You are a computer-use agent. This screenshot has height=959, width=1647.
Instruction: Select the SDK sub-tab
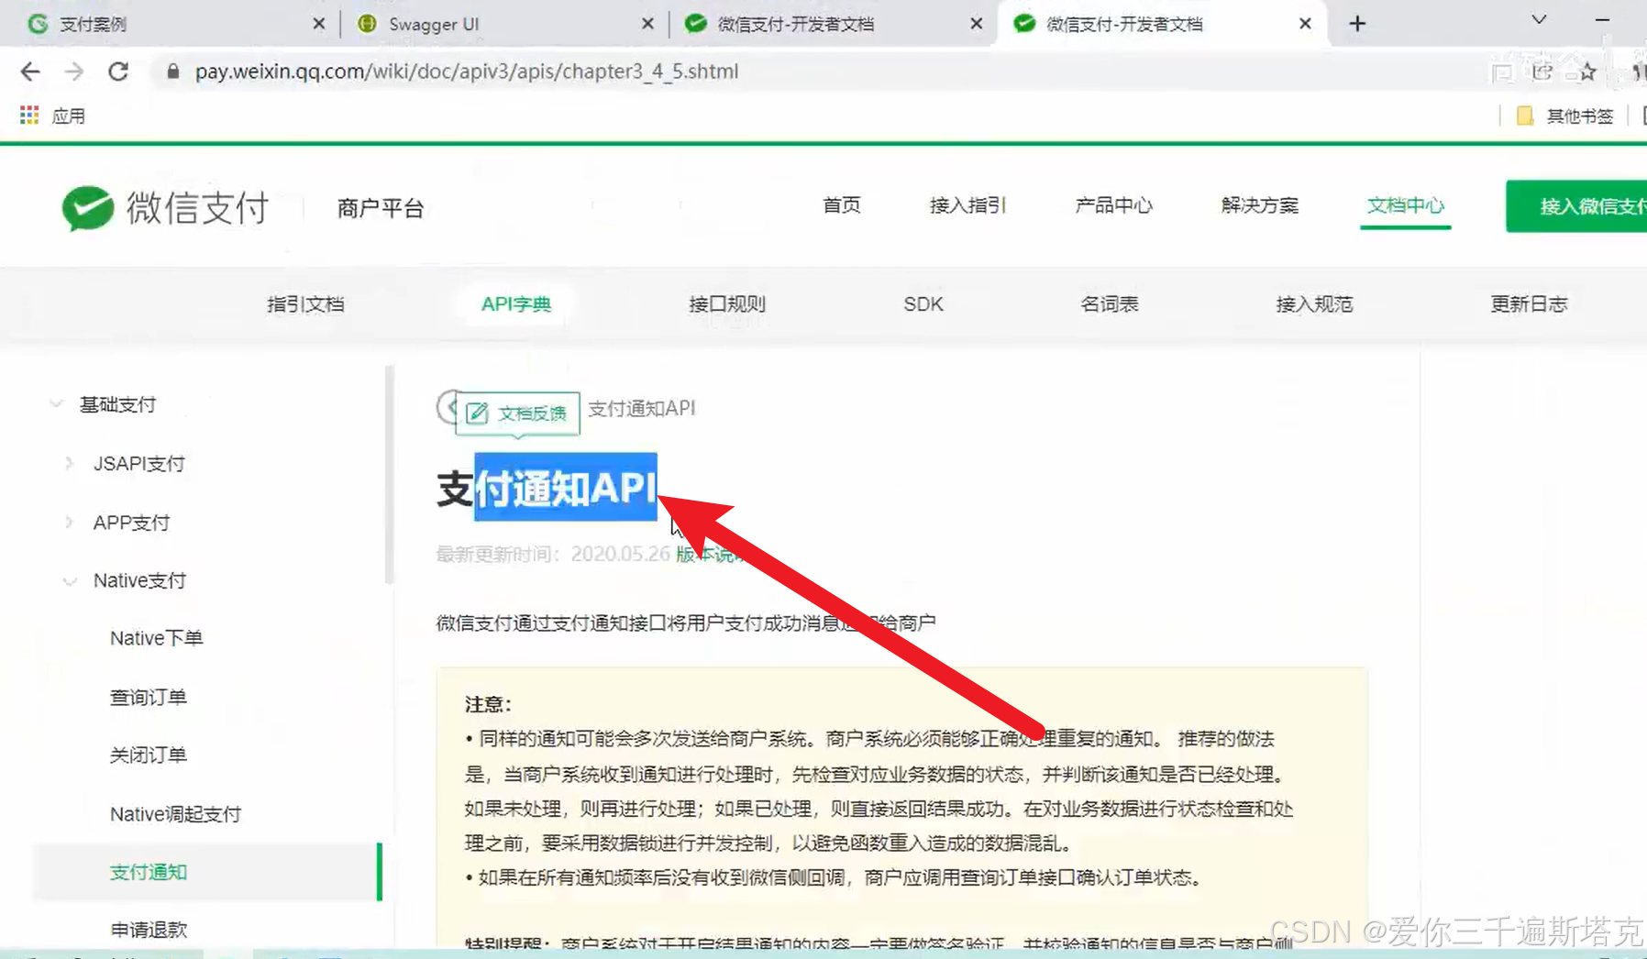tap(923, 304)
